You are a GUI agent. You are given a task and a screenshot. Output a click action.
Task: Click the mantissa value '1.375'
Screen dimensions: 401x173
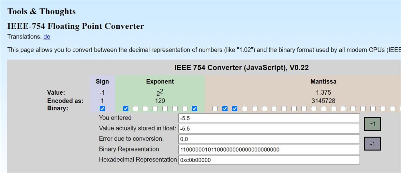pyautogui.click(x=323, y=92)
